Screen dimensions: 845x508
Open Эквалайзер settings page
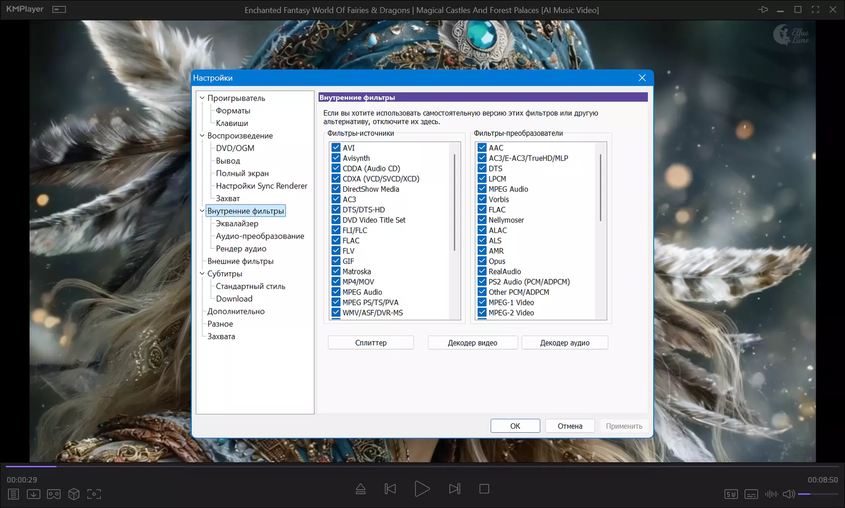click(x=237, y=224)
